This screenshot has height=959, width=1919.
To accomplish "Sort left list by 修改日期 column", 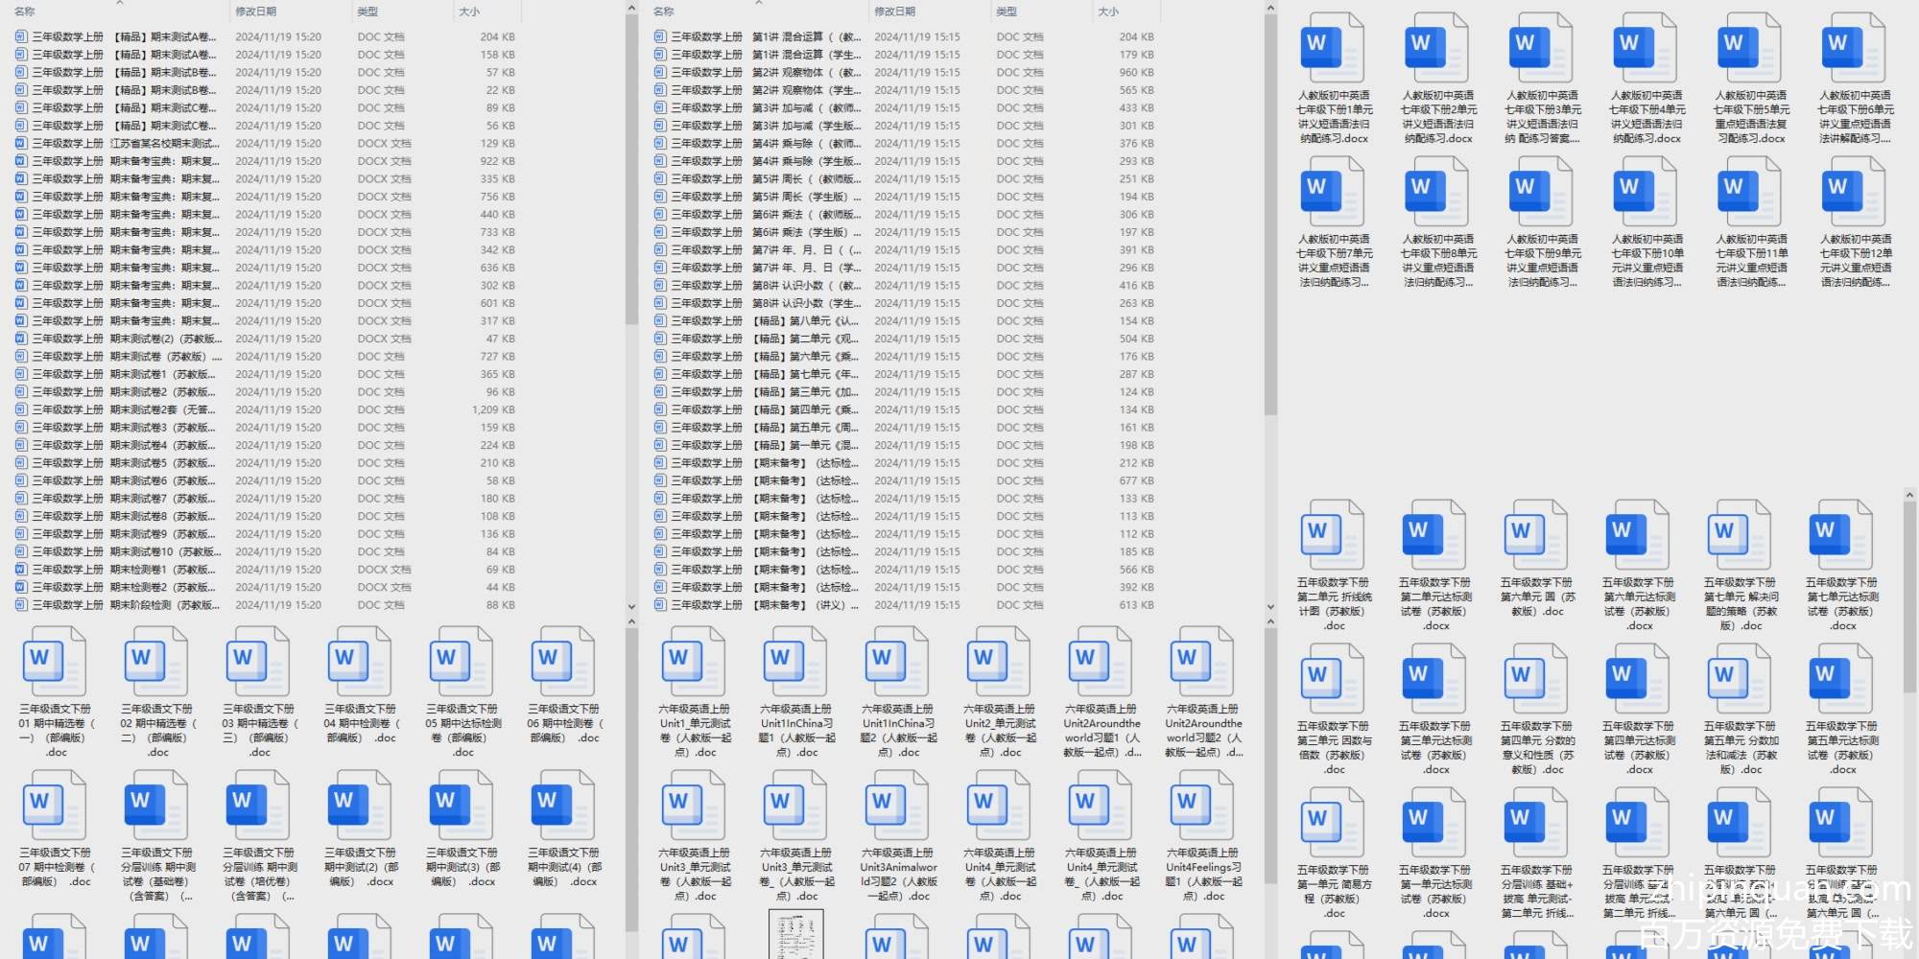I will tap(256, 12).
